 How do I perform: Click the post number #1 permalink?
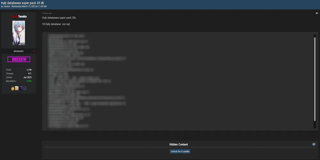[316, 13]
